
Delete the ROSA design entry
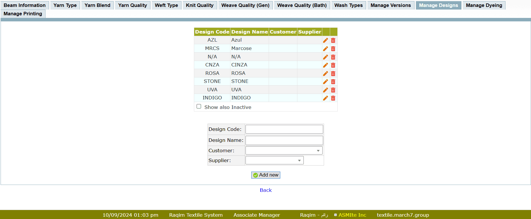(x=333, y=74)
